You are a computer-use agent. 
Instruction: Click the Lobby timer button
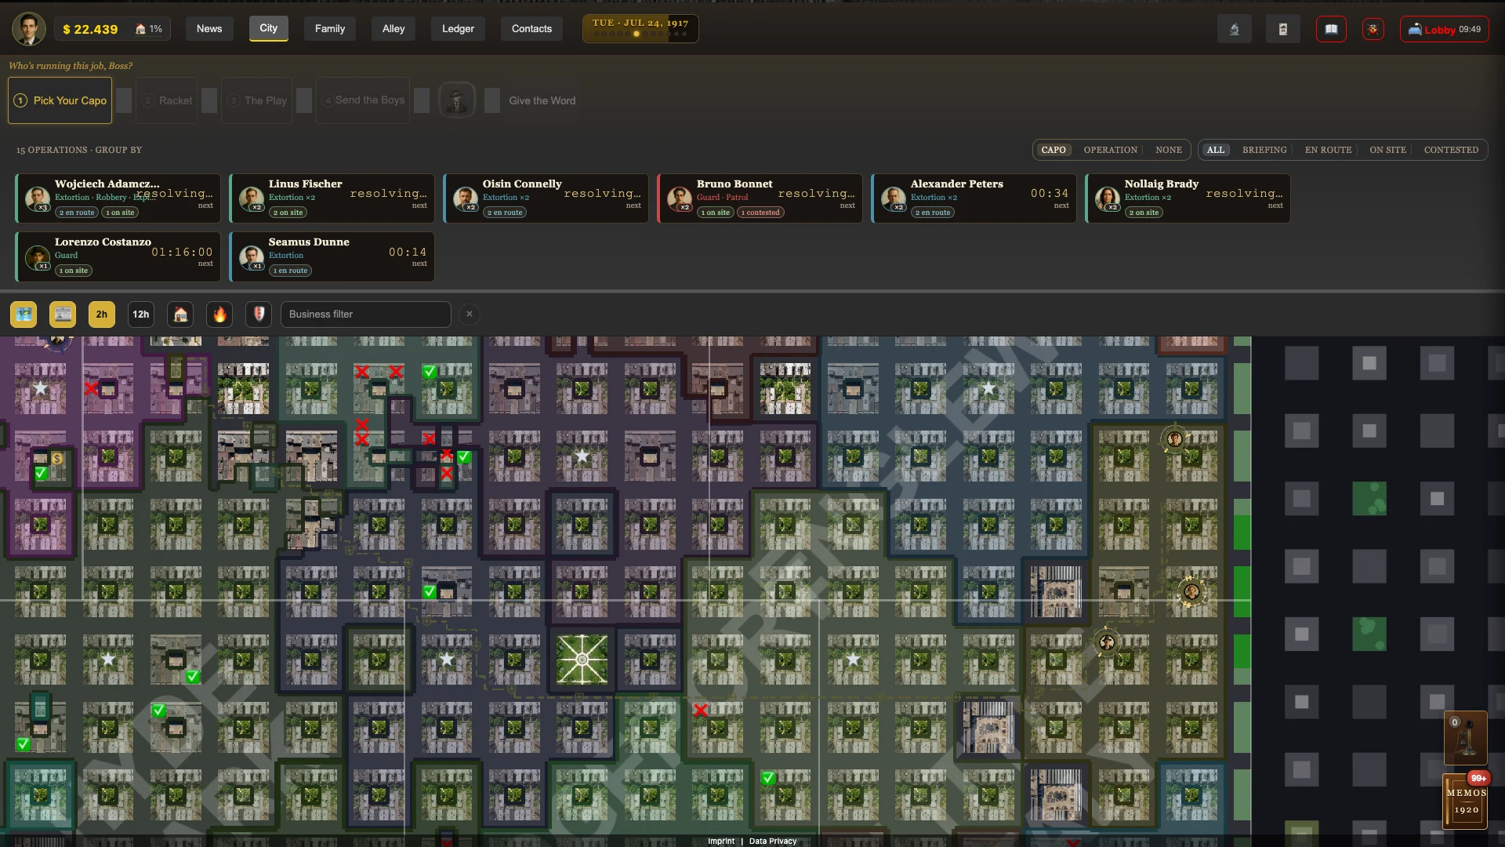[1445, 29]
